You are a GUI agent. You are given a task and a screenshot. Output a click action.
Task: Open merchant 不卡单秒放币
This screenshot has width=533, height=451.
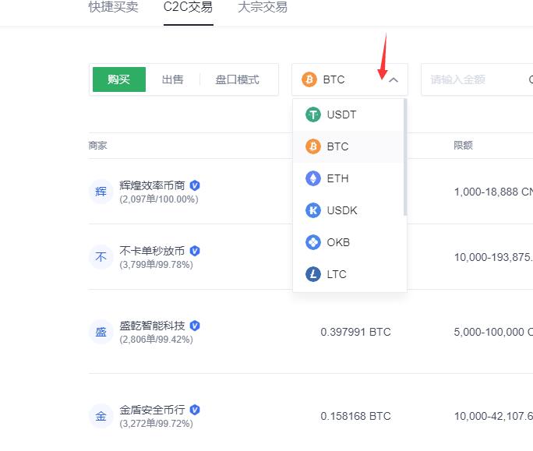tap(152, 251)
